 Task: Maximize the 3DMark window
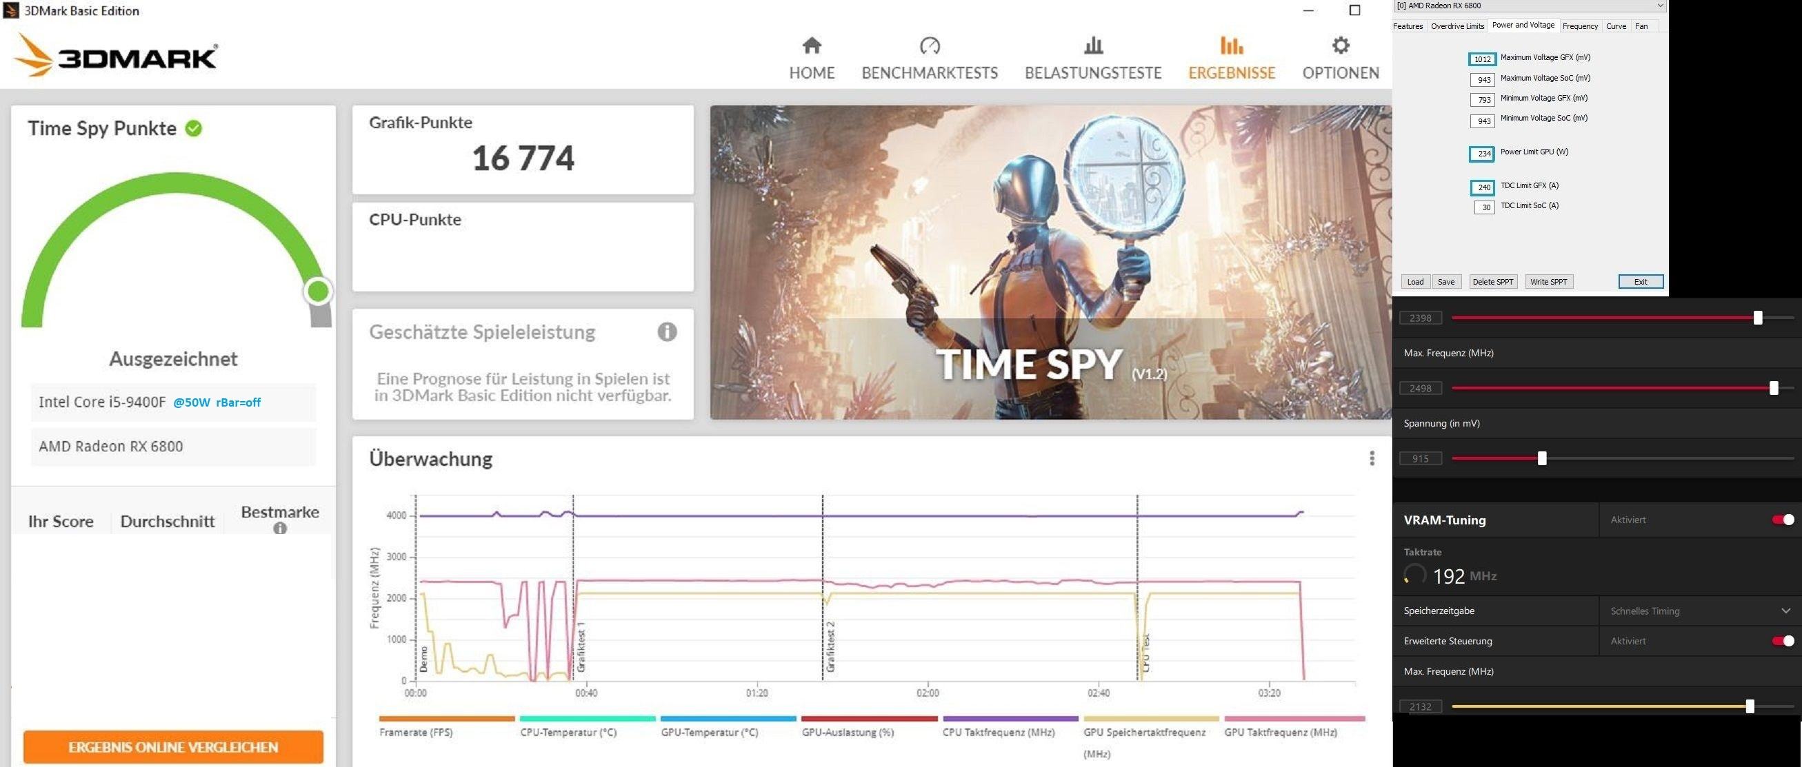(x=1354, y=10)
